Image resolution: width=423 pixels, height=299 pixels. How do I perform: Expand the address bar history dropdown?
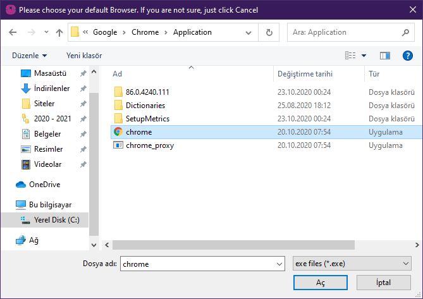click(248, 33)
